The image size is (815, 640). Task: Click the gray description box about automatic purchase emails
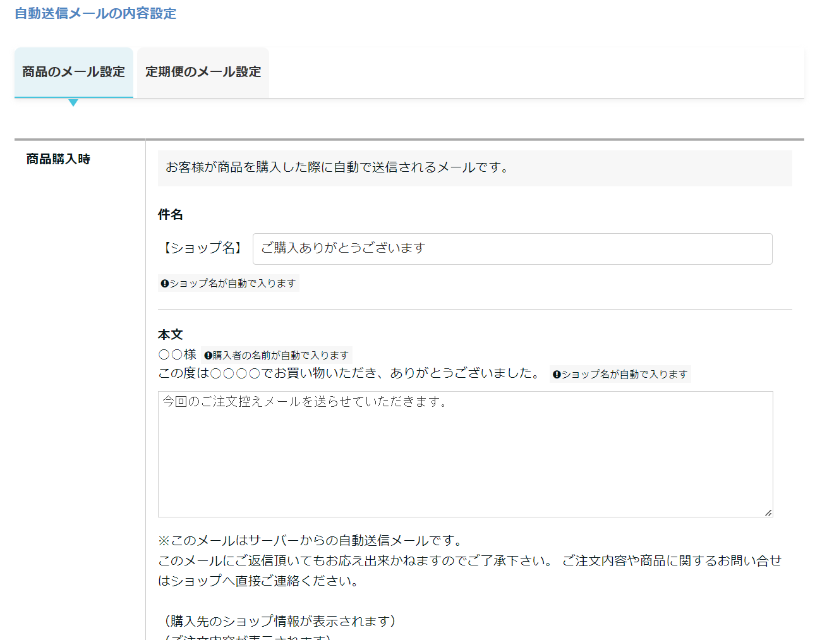(474, 168)
